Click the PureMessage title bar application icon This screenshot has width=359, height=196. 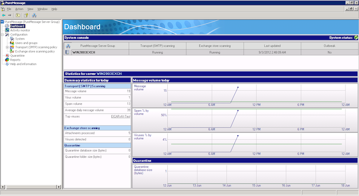pos(3,3)
